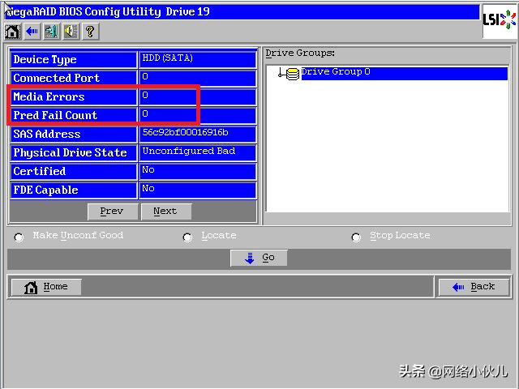Click the Connected Port label
The image size is (519, 389).
(x=56, y=78)
